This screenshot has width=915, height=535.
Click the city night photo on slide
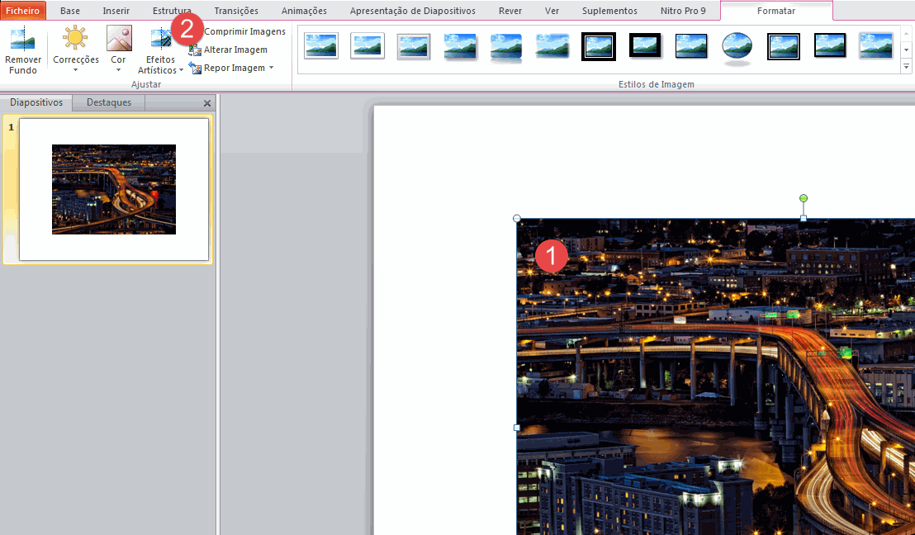(x=715, y=376)
